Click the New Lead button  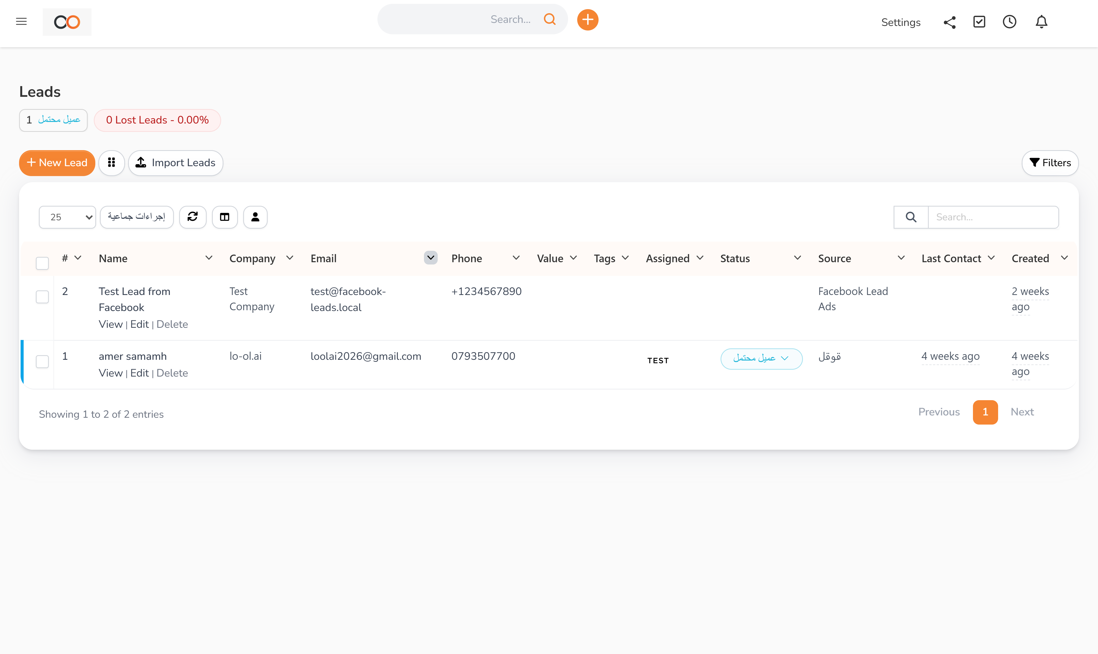pyautogui.click(x=57, y=163)
